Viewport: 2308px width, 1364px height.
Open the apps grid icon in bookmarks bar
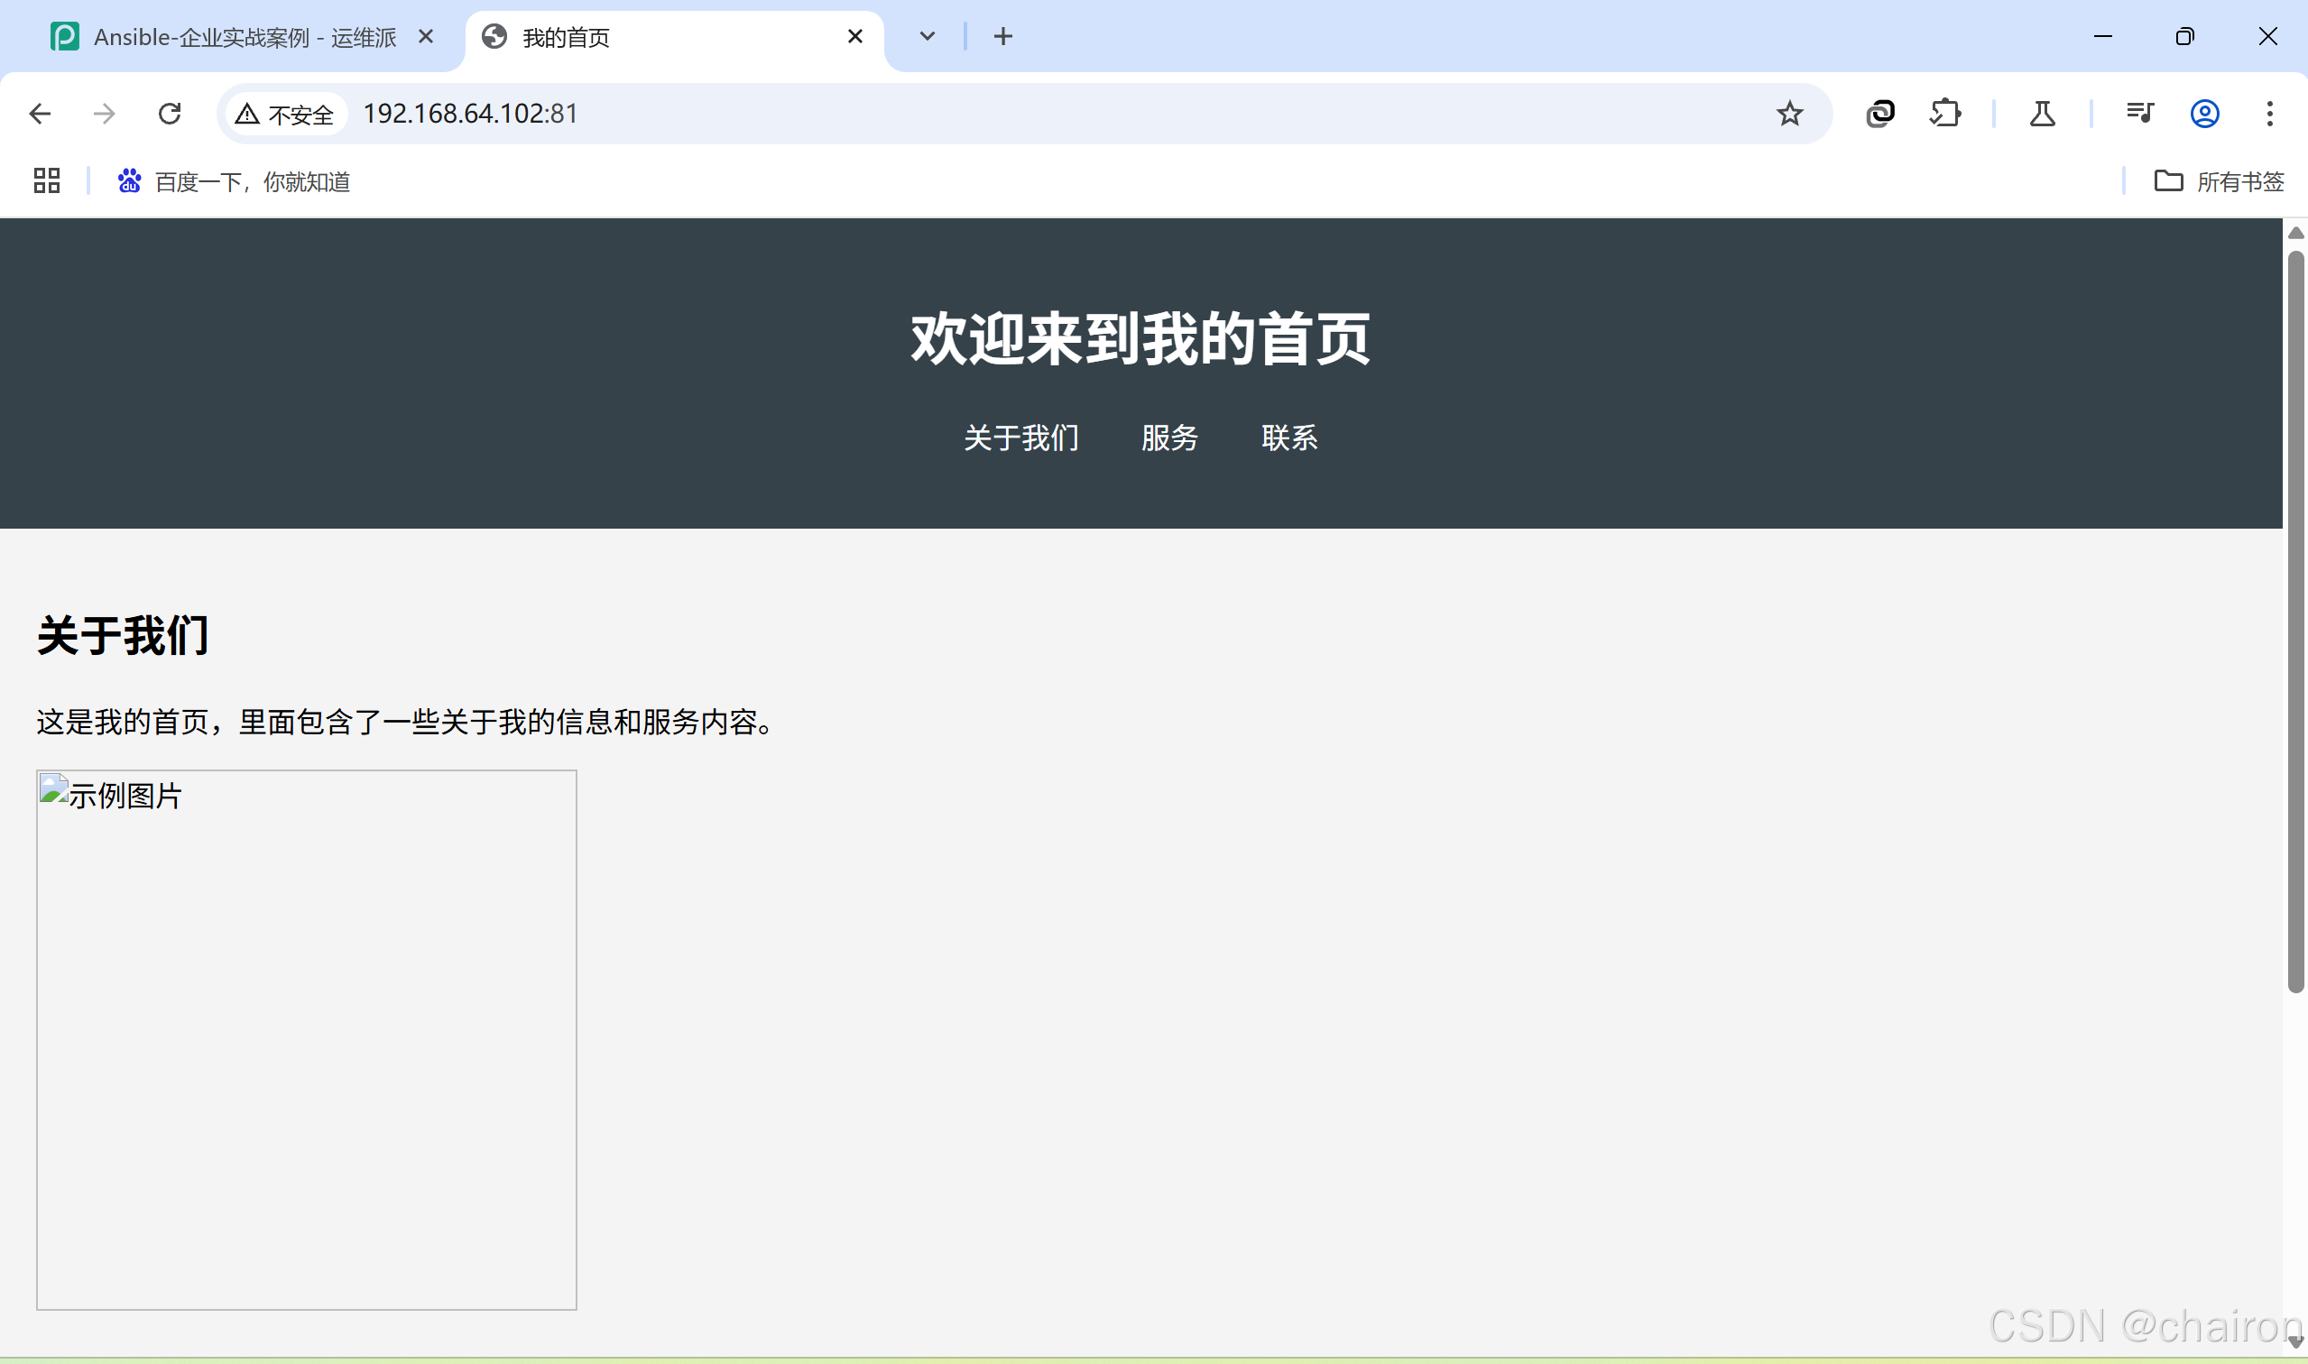point(47,181)
